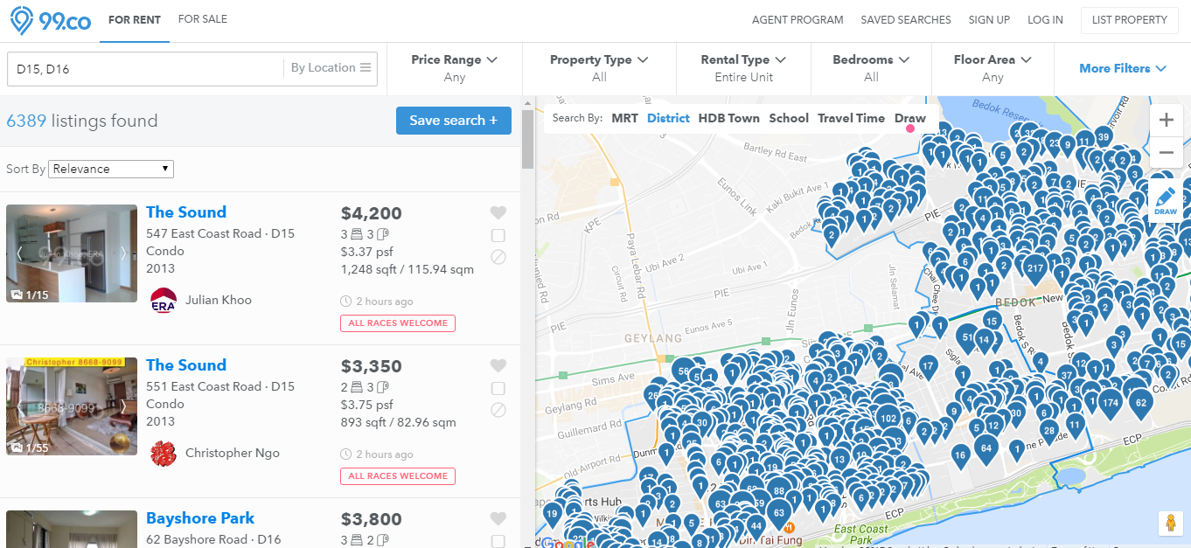1191x548 pixels.
Task: Open The Sound 547 East Coast Road listing
Action: click(186, 212)
